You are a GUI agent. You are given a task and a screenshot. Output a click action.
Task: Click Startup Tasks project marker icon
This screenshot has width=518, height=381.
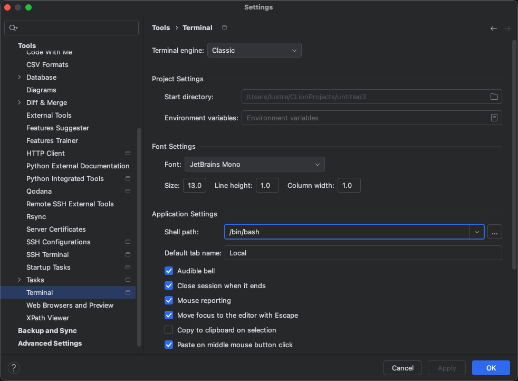[x=128, y=267]
